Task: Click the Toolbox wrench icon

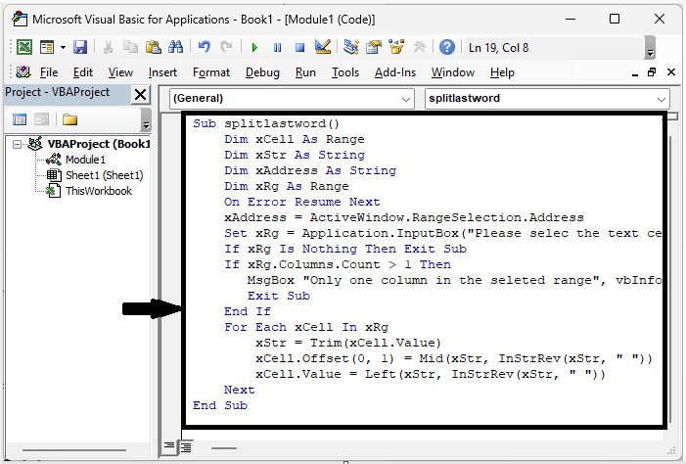Action: [419, 47]
